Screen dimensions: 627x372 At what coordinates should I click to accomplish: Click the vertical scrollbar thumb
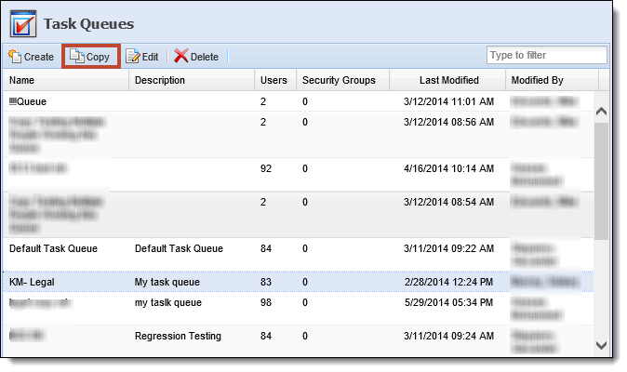[x=601, y=181]
